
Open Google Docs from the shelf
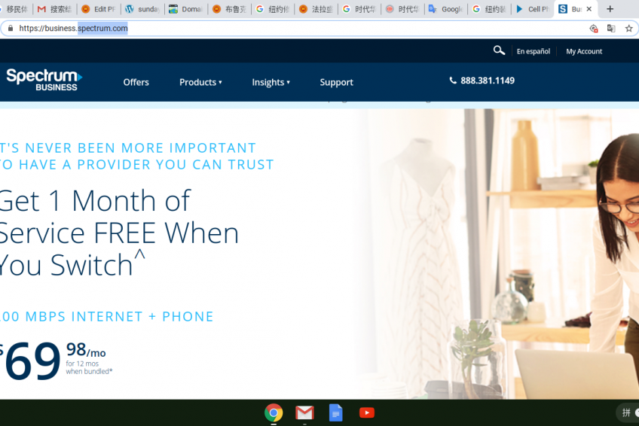[x=335, y=412]
